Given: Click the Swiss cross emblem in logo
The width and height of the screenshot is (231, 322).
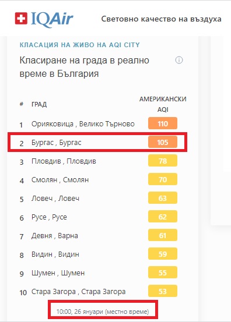Looking at the screenshot, I should [x=21, y=19].
